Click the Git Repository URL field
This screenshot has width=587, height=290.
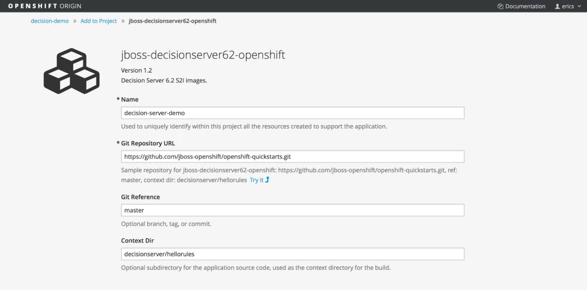292,157
